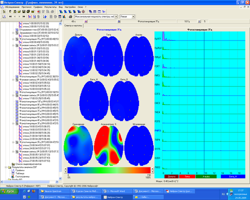This screenshot has width=250, height=200.
Task: Click the marker icon before 'Фотостимуляция 7Гц' field
Action: [119, 21]
